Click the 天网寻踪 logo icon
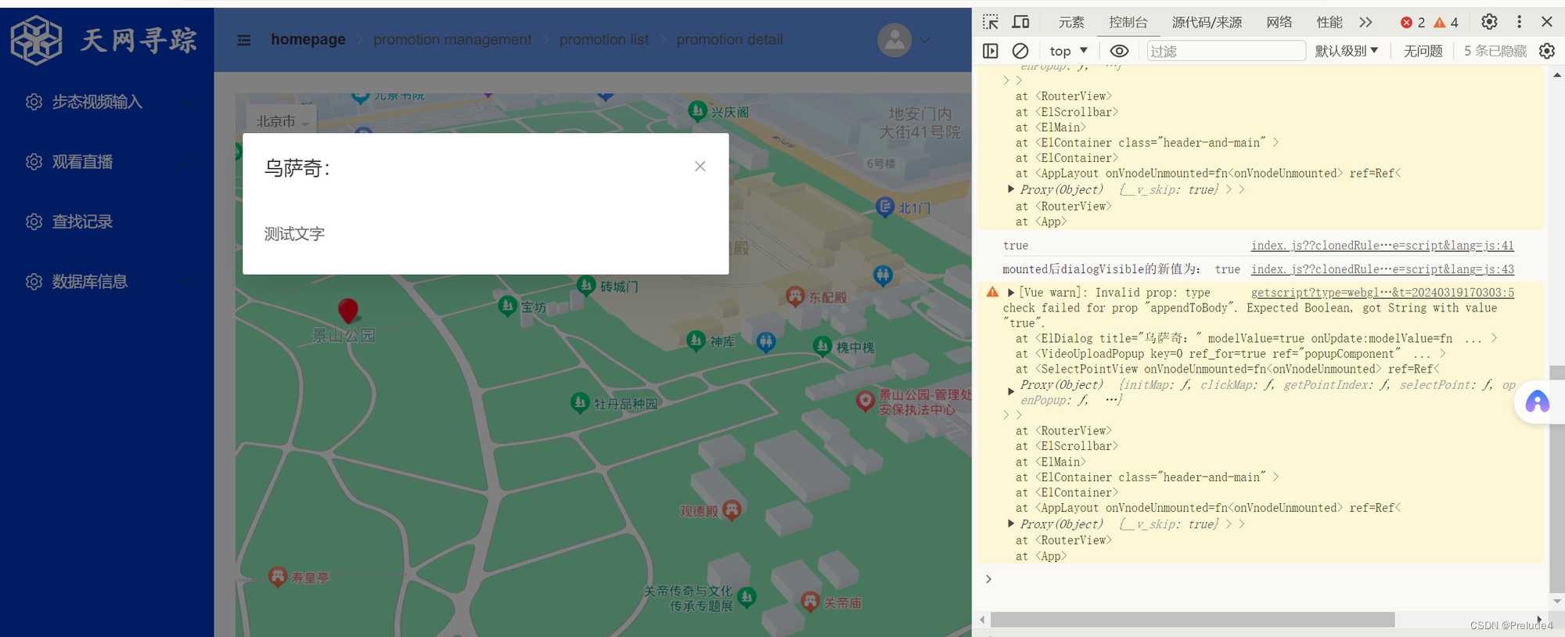Screen dimensions: 1565x637 click(x=36, y=40)
